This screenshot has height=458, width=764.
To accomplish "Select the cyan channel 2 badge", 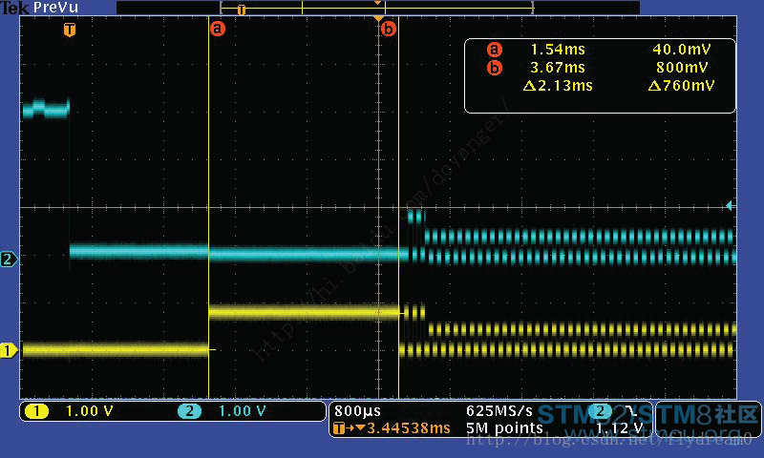I will 189,411.
